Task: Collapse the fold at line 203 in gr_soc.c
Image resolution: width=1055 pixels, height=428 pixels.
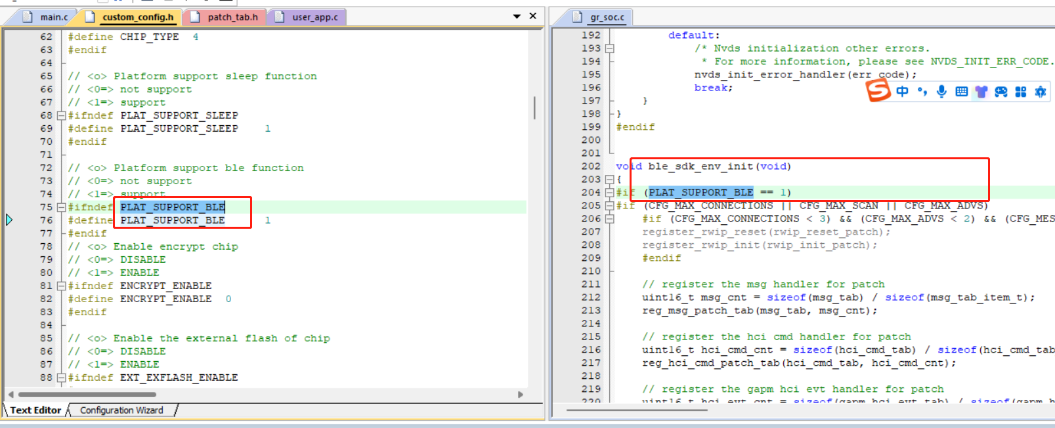Action: (x=609, y=180)
